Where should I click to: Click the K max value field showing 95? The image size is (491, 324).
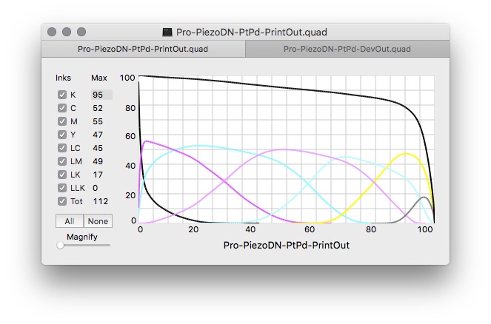pyautogui.click(x=101, y=95)
